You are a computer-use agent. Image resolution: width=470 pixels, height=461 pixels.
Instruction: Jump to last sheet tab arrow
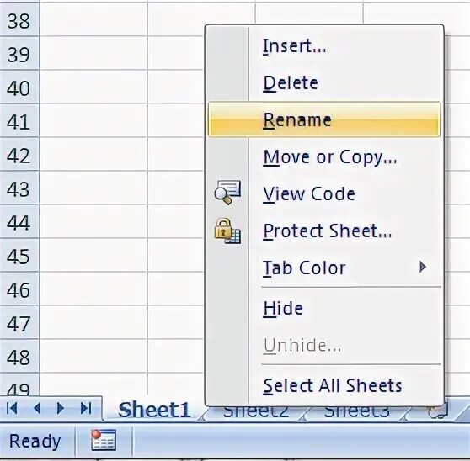(x=86, y=408)
